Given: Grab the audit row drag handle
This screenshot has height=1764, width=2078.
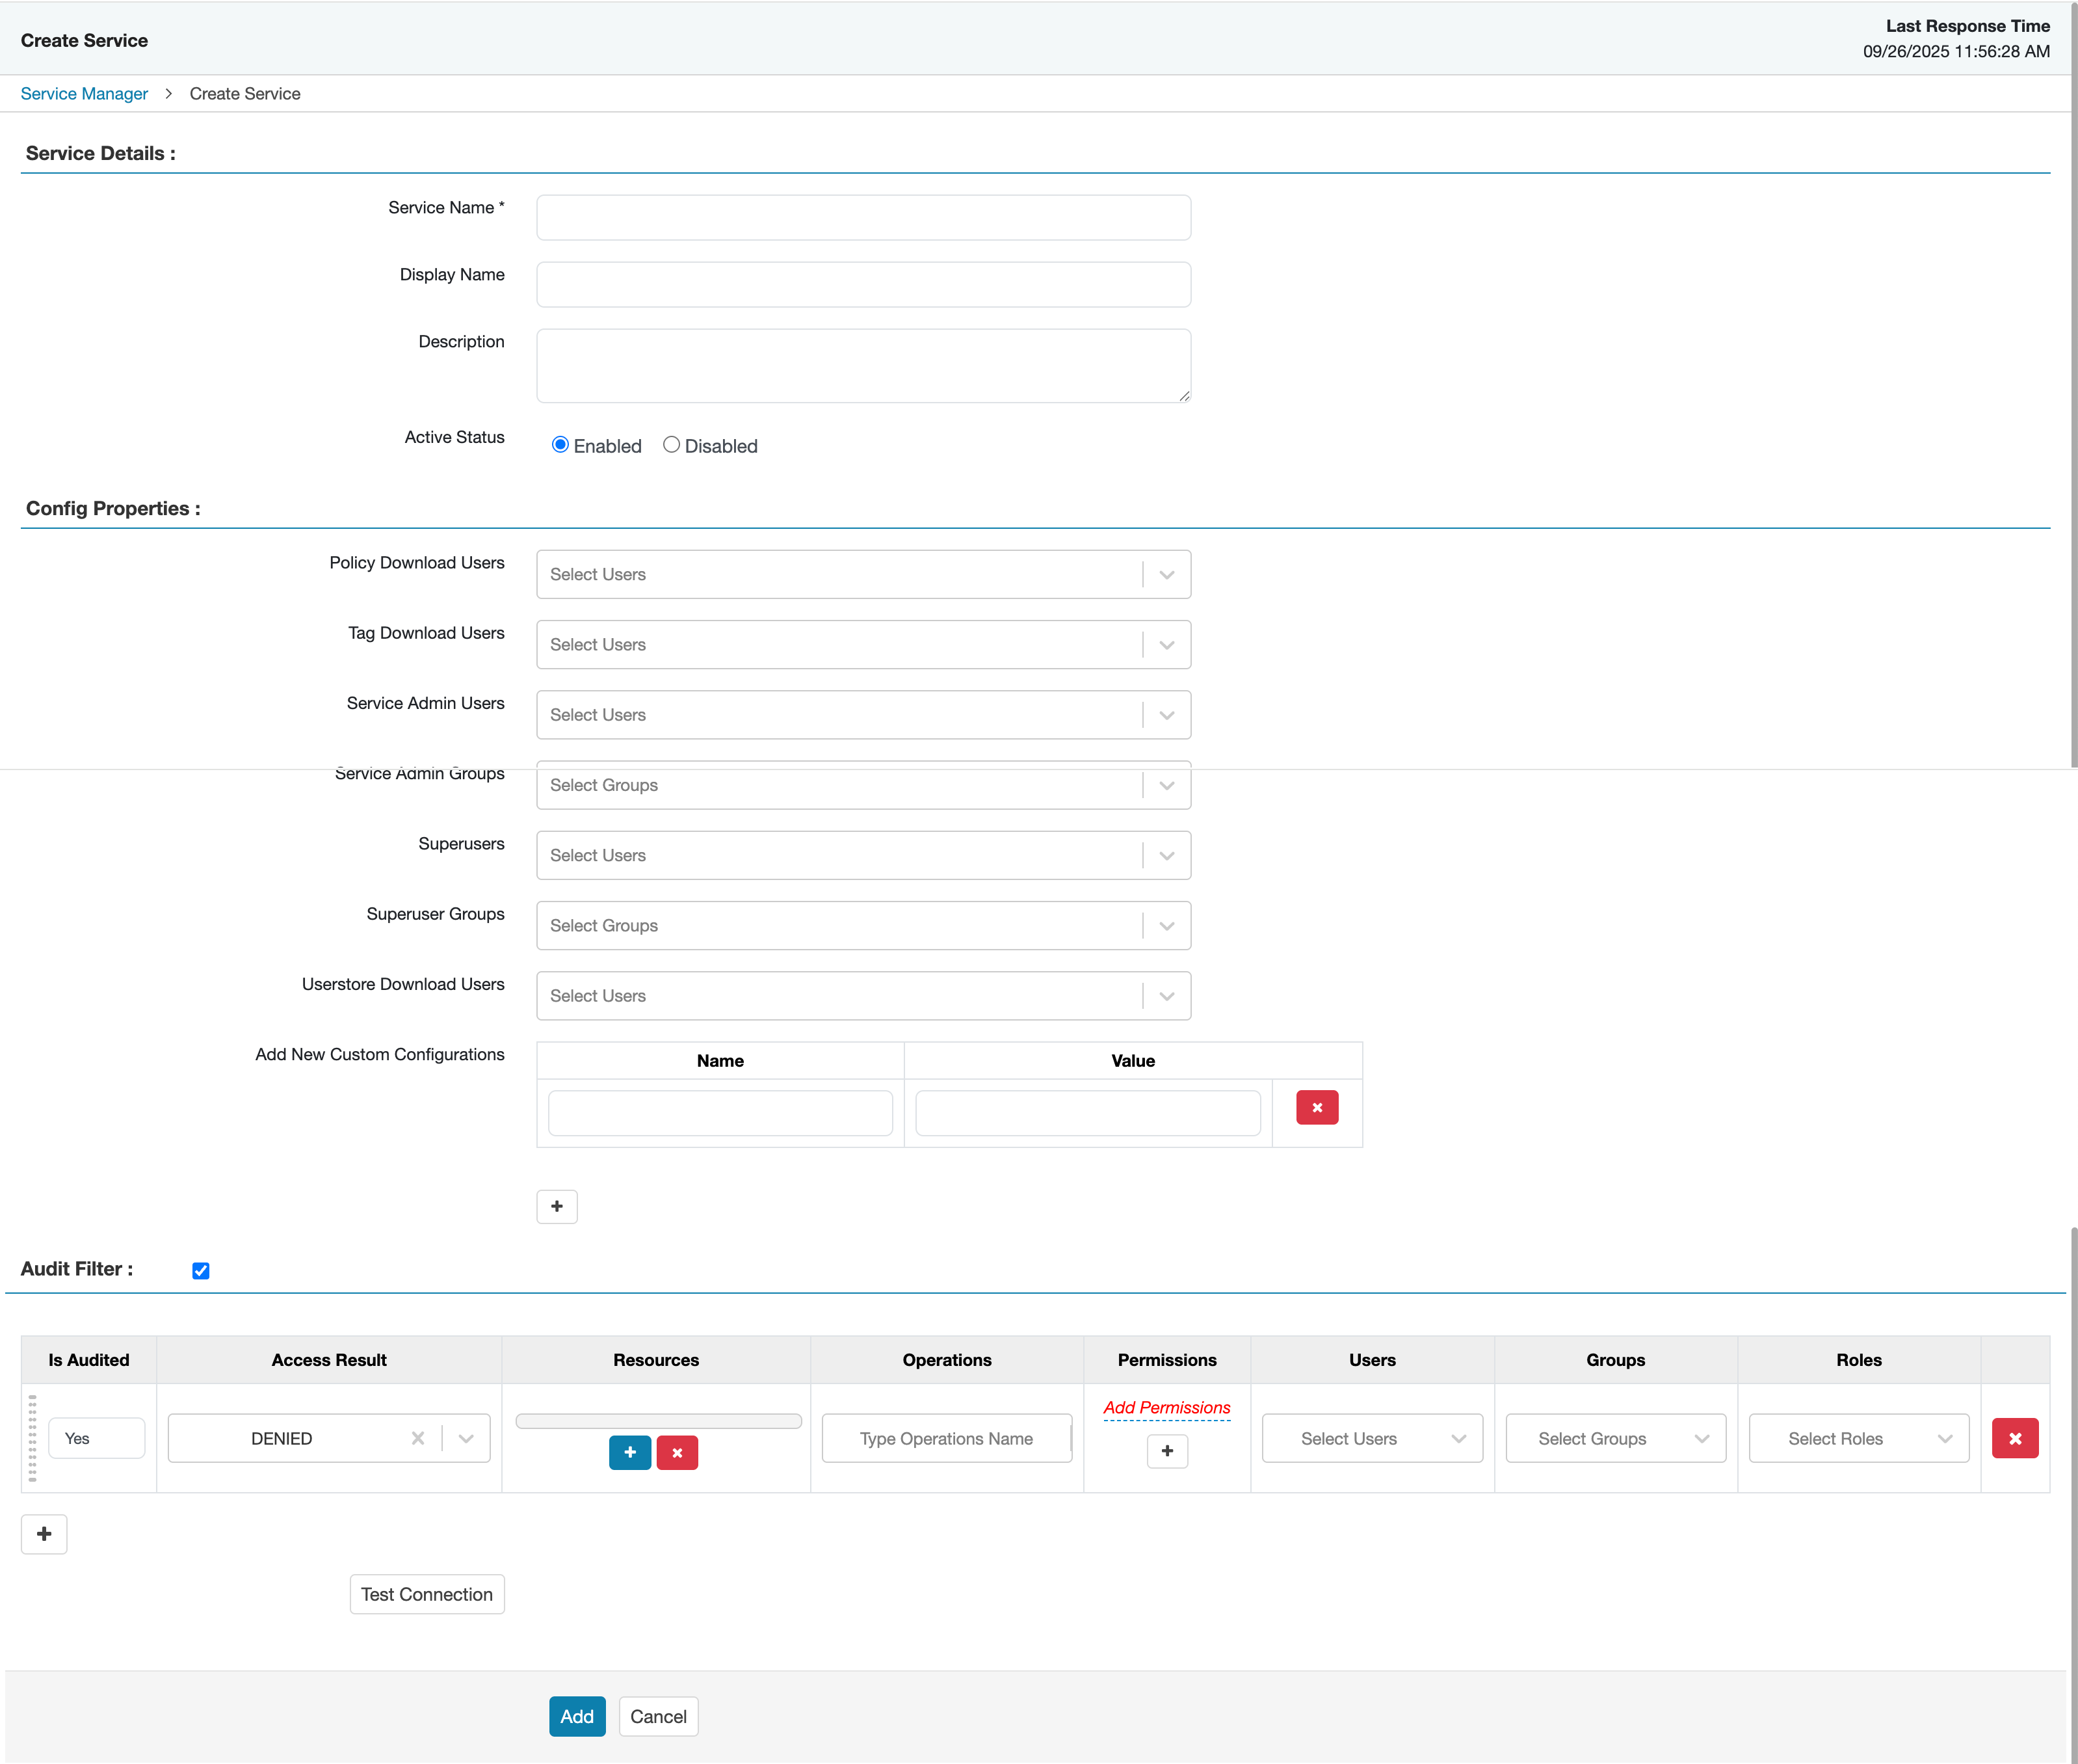Looking at the screenshot, I should (x=32, y=1438).
